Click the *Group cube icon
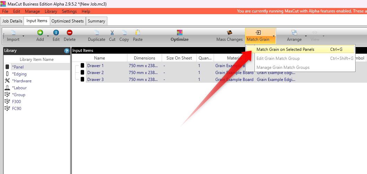367x174 pixels. point(7,95)
